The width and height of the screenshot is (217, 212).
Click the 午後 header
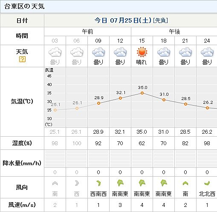[x=174, y=32]
